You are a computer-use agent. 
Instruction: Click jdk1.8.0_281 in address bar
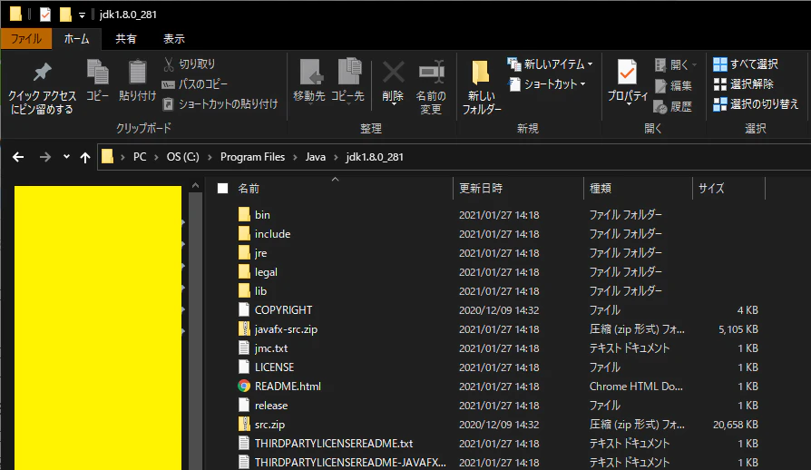(375, 157)
